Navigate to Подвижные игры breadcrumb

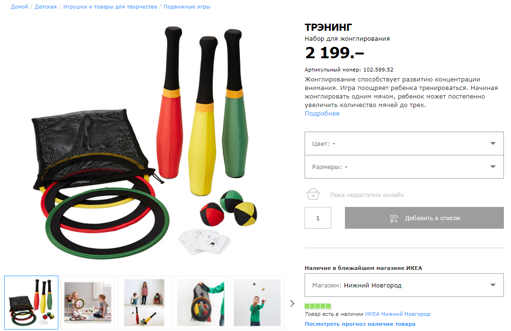tap(187, 7)
